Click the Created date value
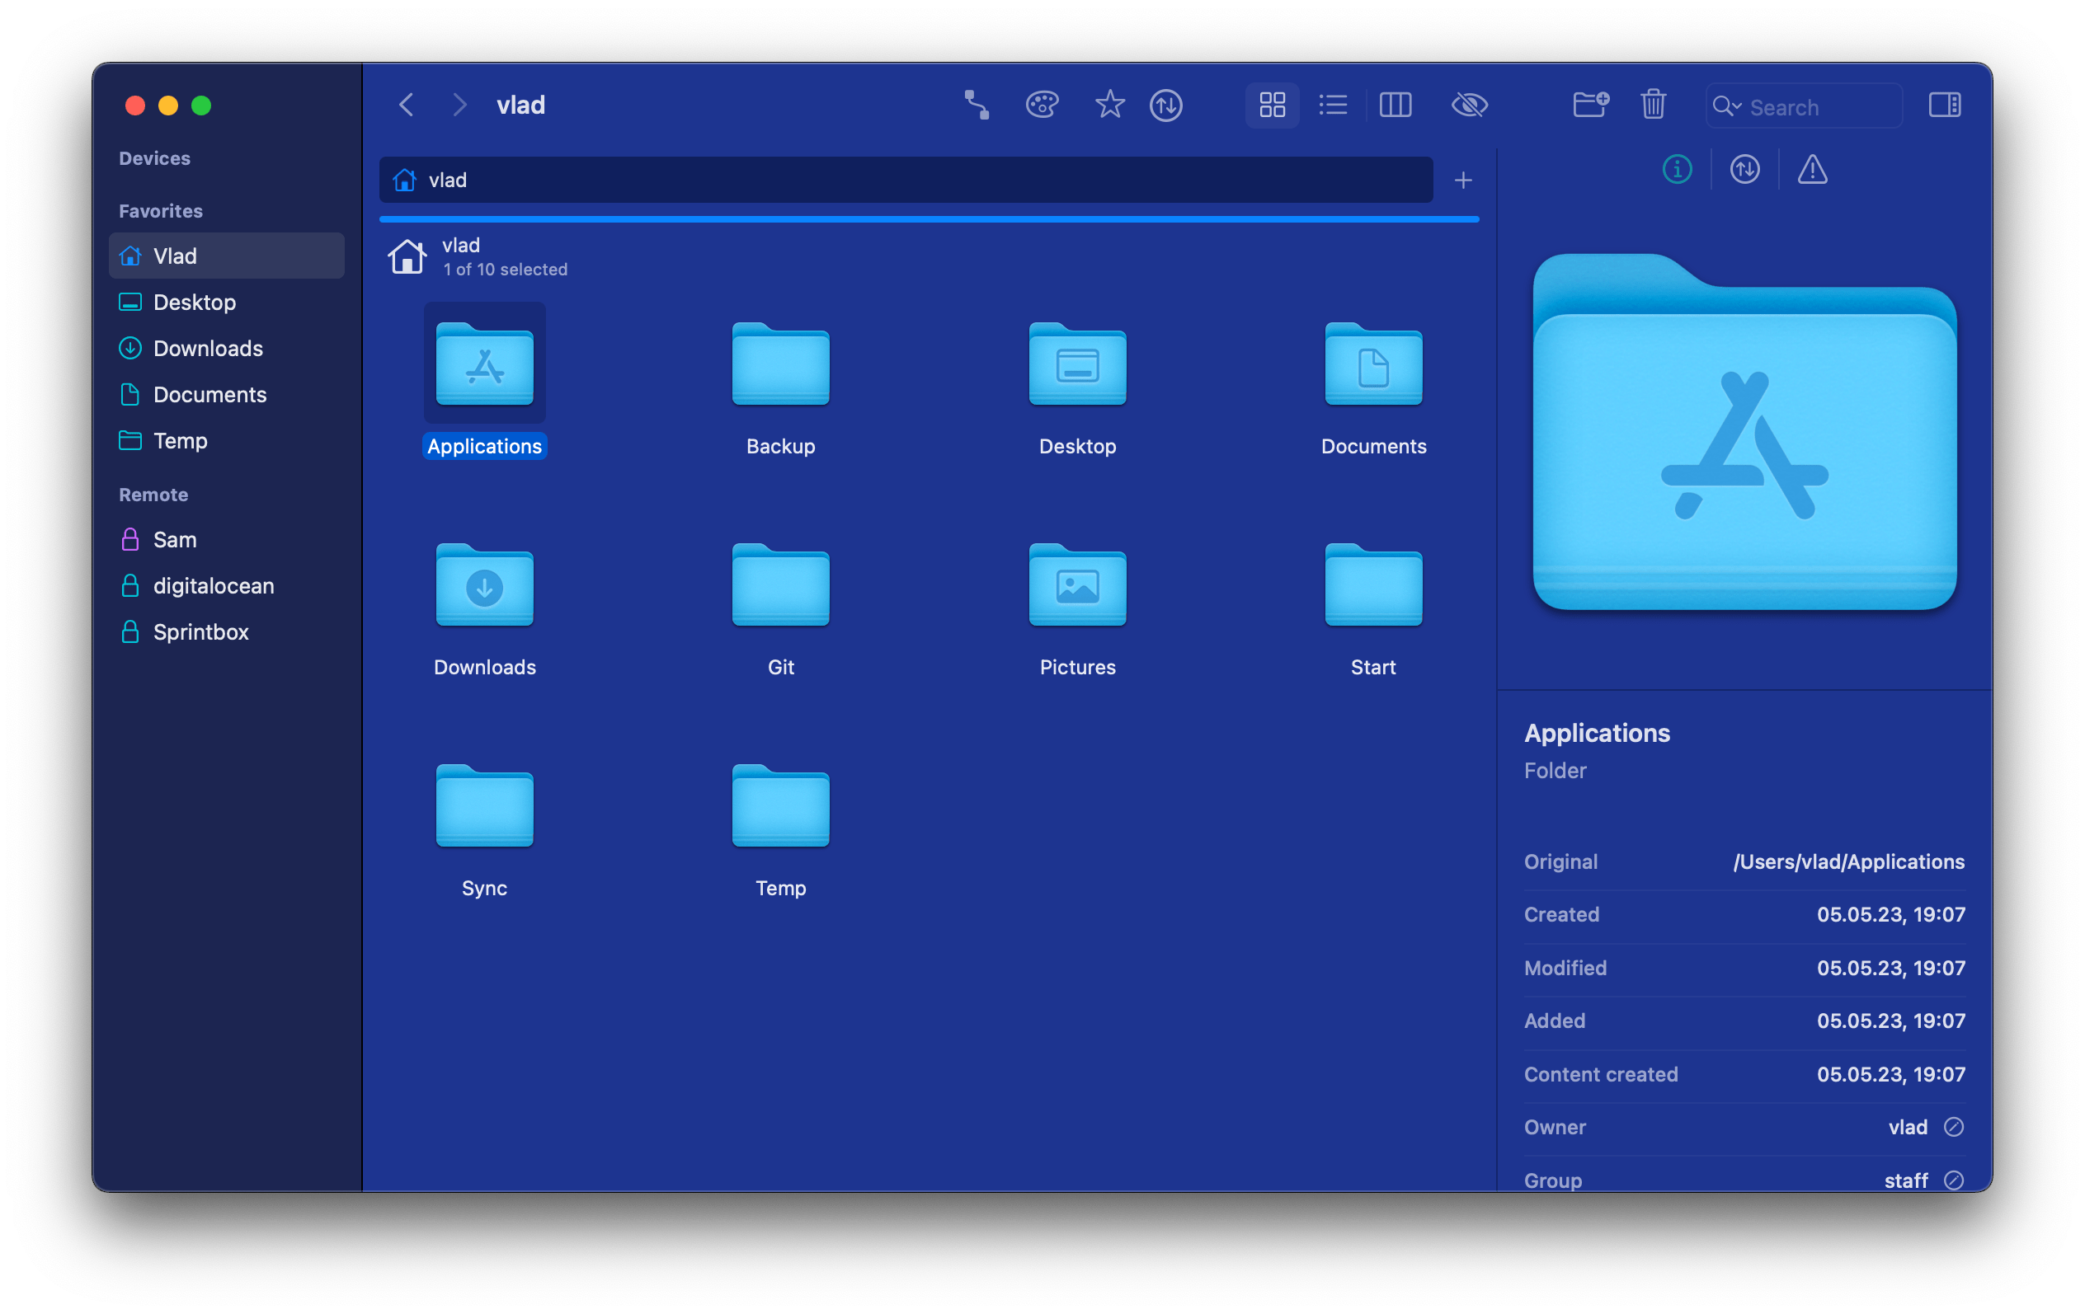The height and width of the screenshot is (1314, 2085). [x=1891, y=915]
